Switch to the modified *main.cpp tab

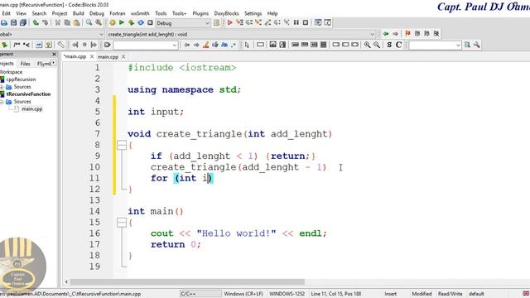click(x=75, y=57)
